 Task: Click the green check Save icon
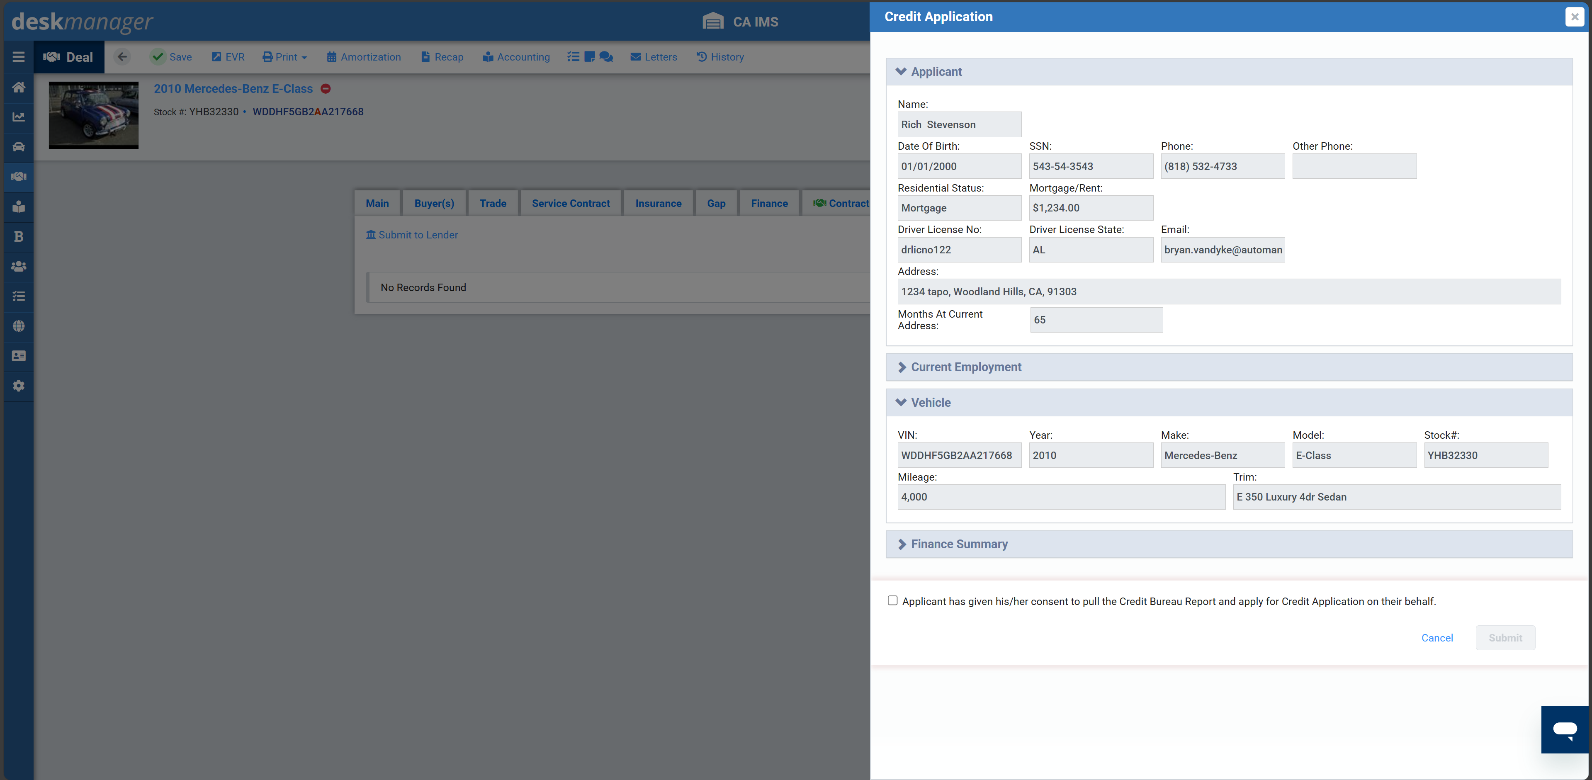click(x=158, y=57)
